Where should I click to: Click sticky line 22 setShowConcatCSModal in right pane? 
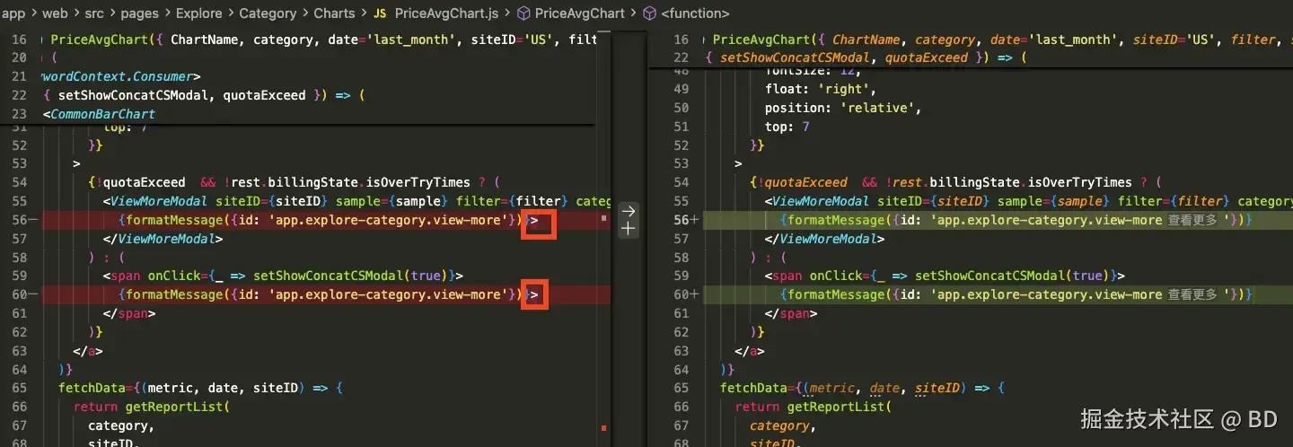click(865, 57)
